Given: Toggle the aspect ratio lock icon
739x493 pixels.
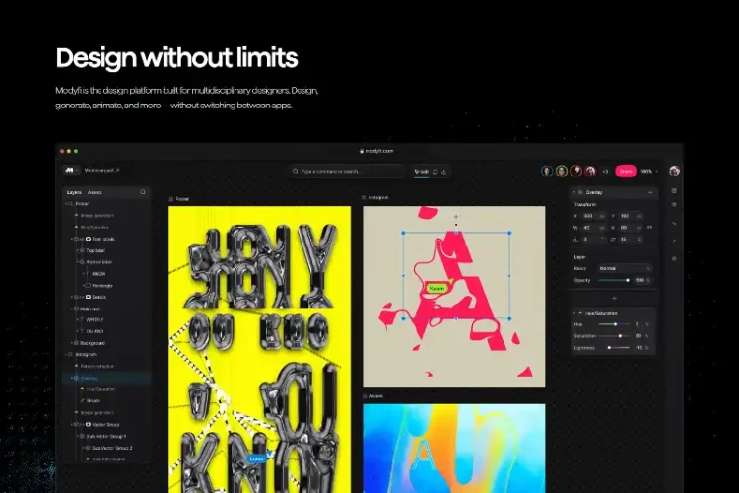Looking at the screenshot, I should (x=650, y=228).
